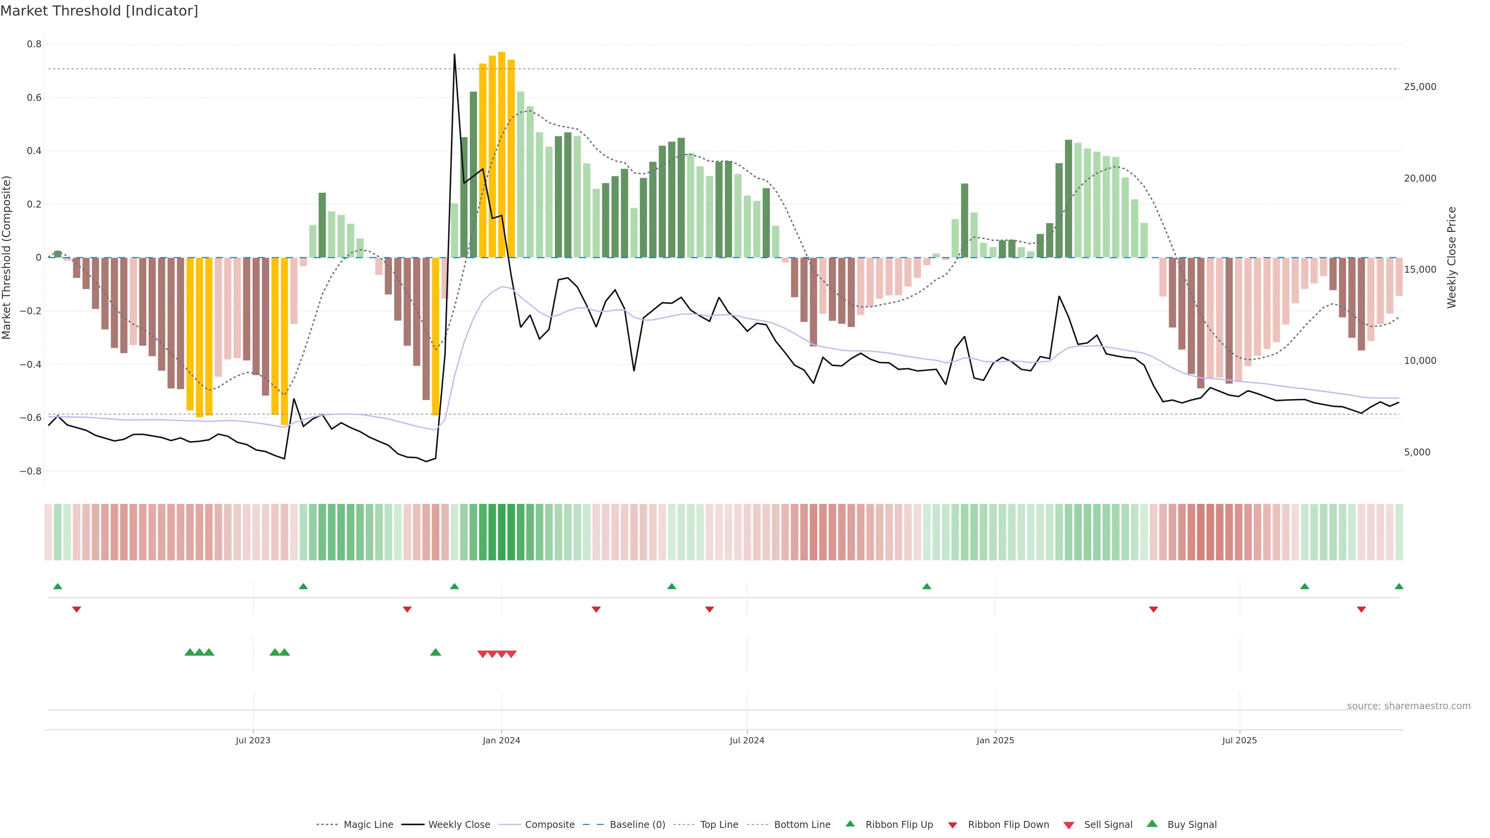This screenshot has width=1490, height=838.
Task: Click the red Ribbon Flip Down legend triangle
Action: click(952, 825)
